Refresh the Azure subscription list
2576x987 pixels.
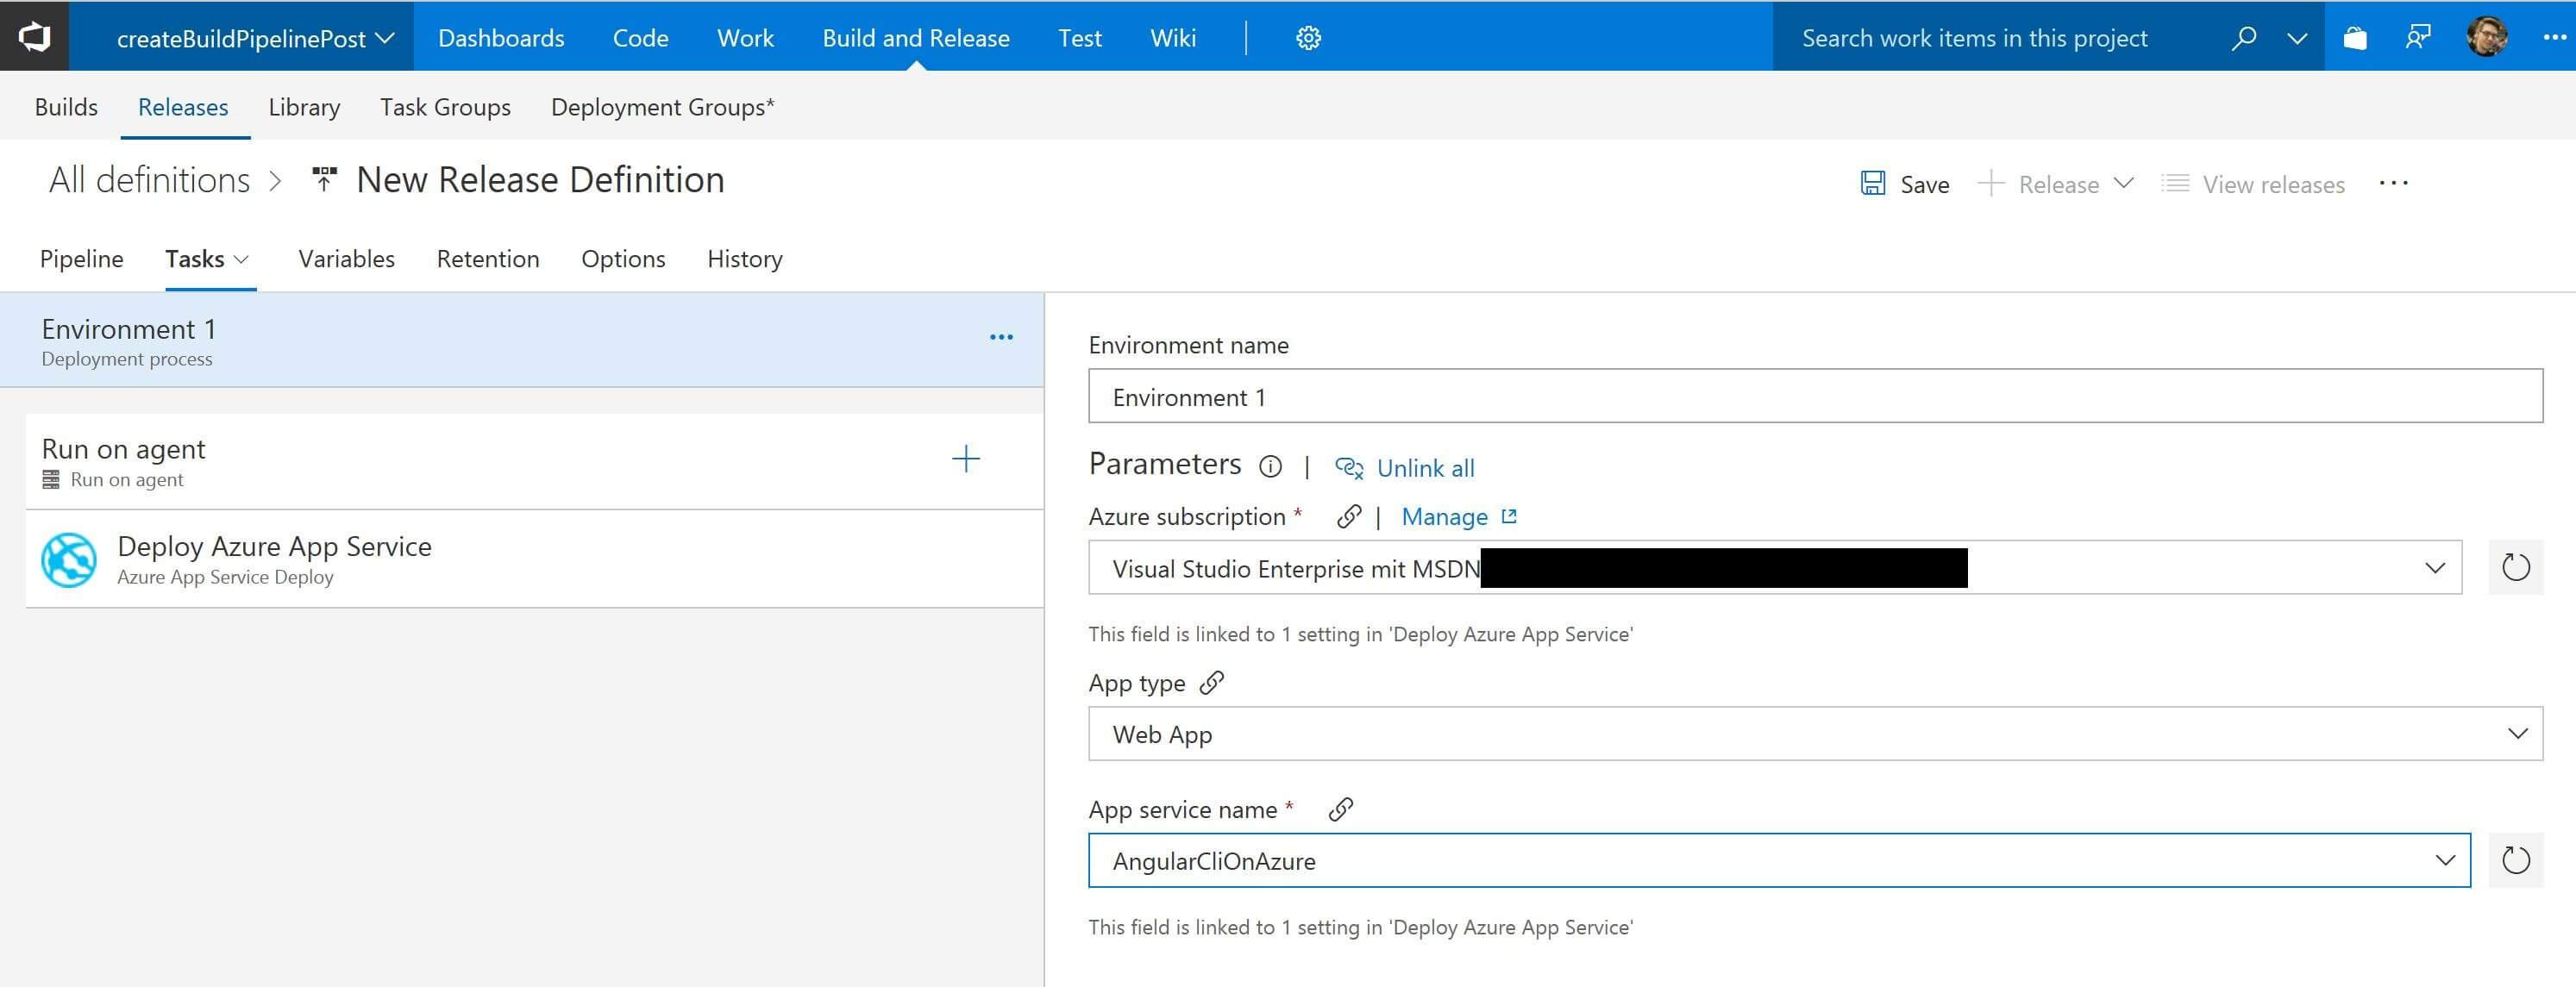(2515, 568)
